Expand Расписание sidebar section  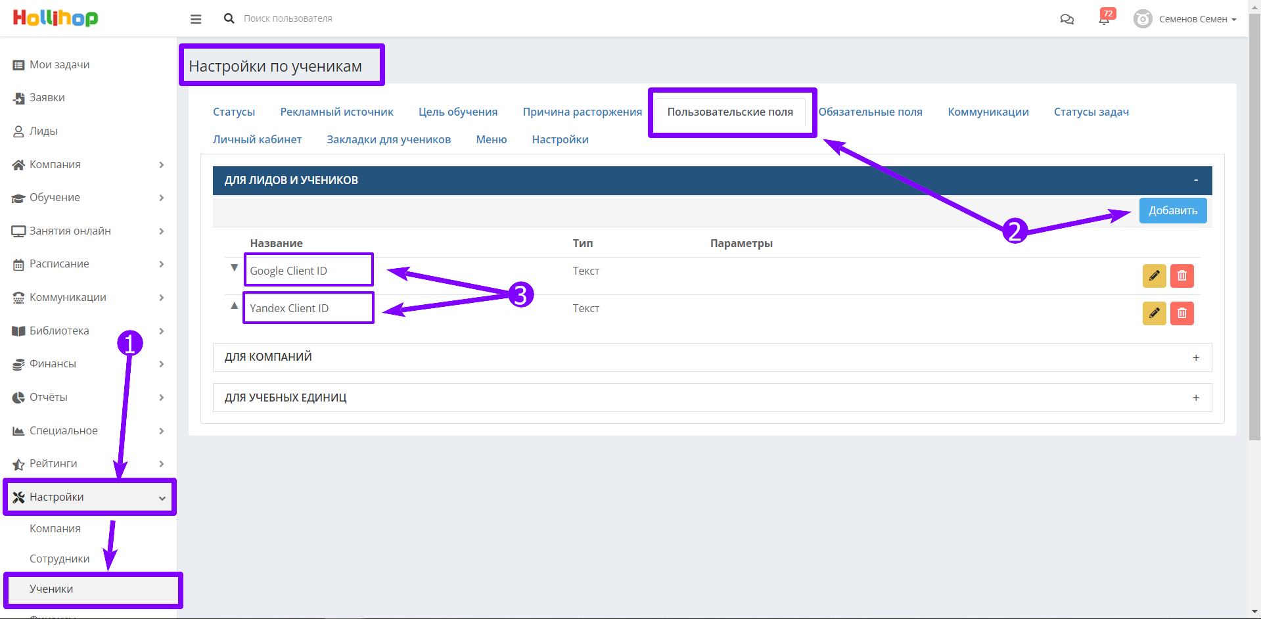click(88, 264)
